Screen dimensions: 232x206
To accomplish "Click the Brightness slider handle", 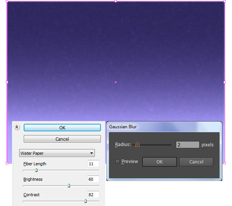I will [69, 186].
